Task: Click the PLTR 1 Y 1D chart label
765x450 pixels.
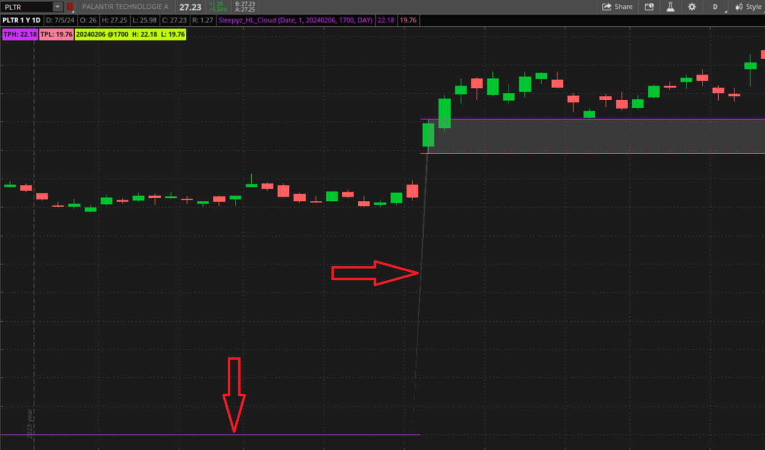Action: [22, 20]
